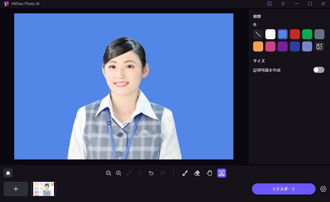Image resolution: width=330 pixels, height=202 pixels.
Task: Close the HitPaw Photo AI window
Action: pos(323,4)
